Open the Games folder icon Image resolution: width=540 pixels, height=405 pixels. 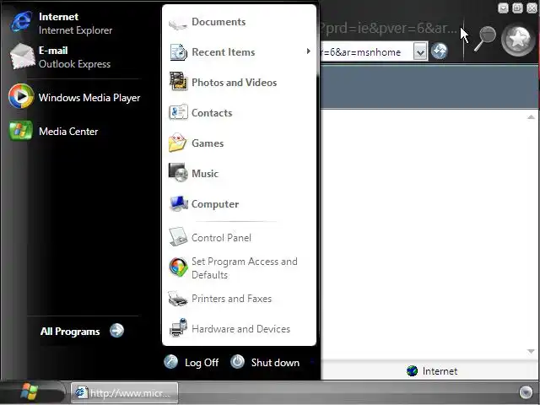(178, 143)
